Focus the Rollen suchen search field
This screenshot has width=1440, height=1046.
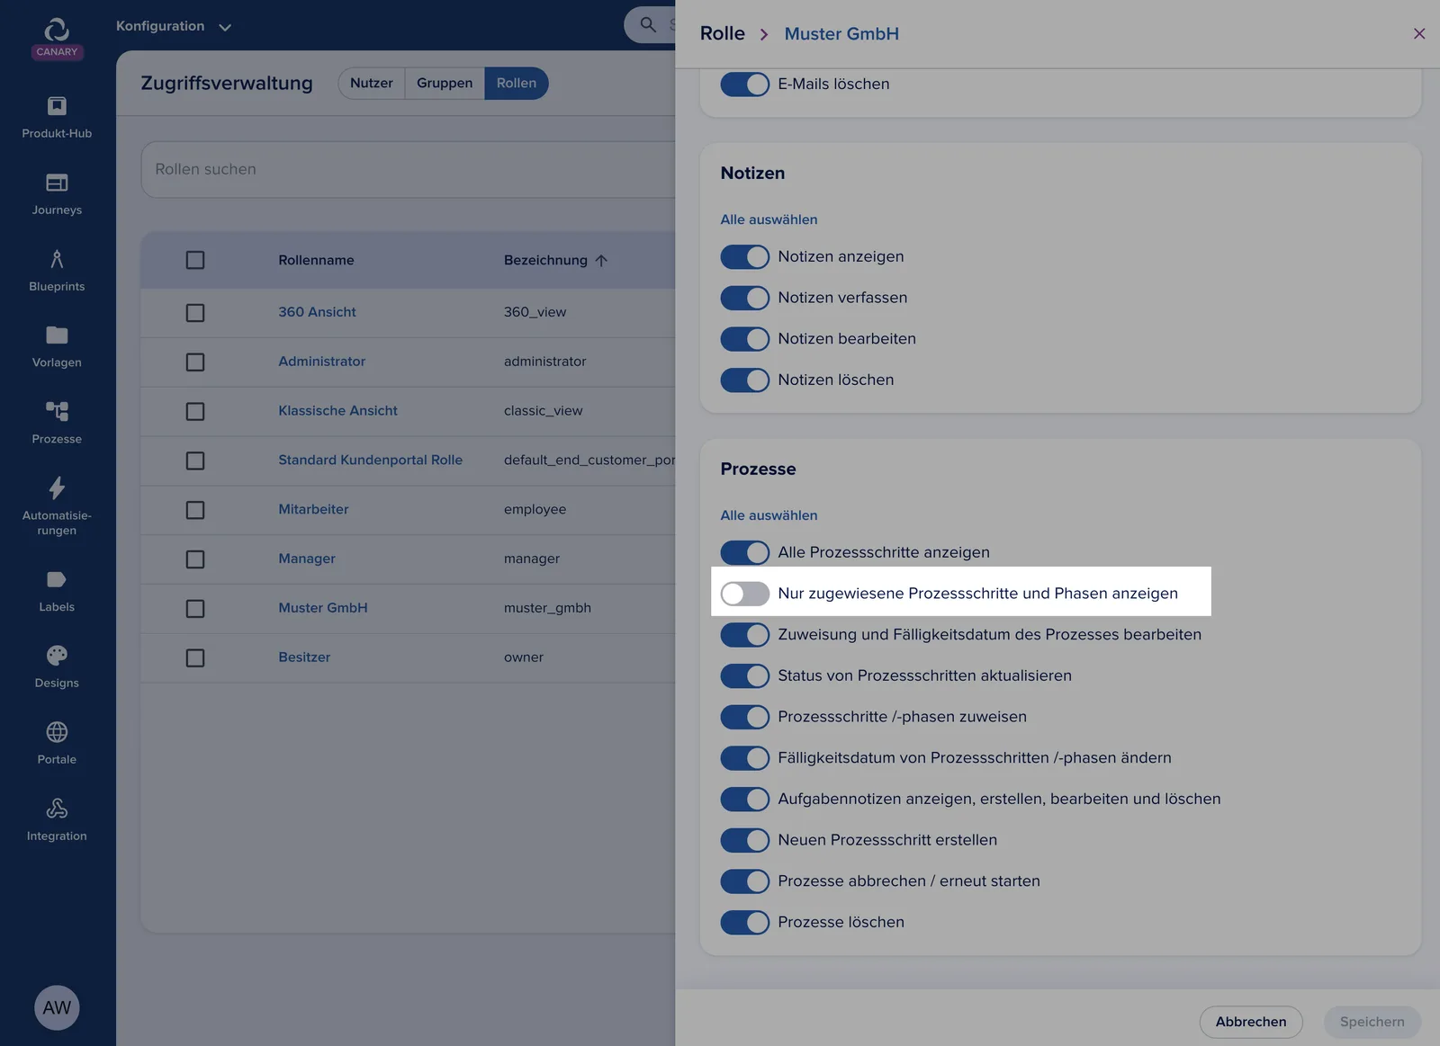click(409, 169)
